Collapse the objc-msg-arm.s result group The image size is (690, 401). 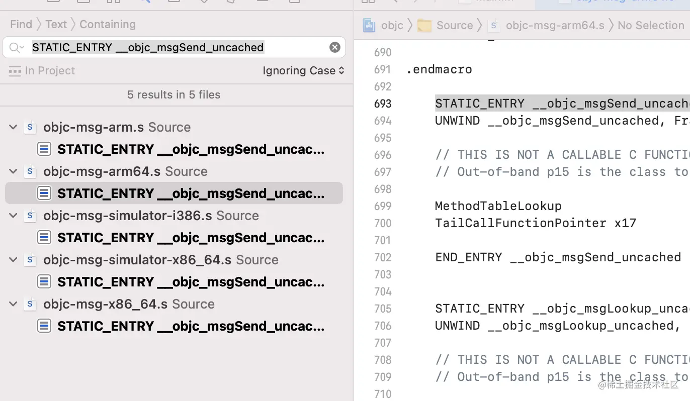(x=14, y=127)
